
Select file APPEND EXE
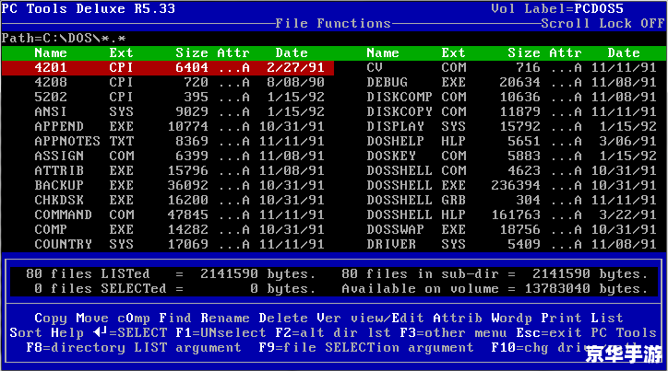pos(179,127)
